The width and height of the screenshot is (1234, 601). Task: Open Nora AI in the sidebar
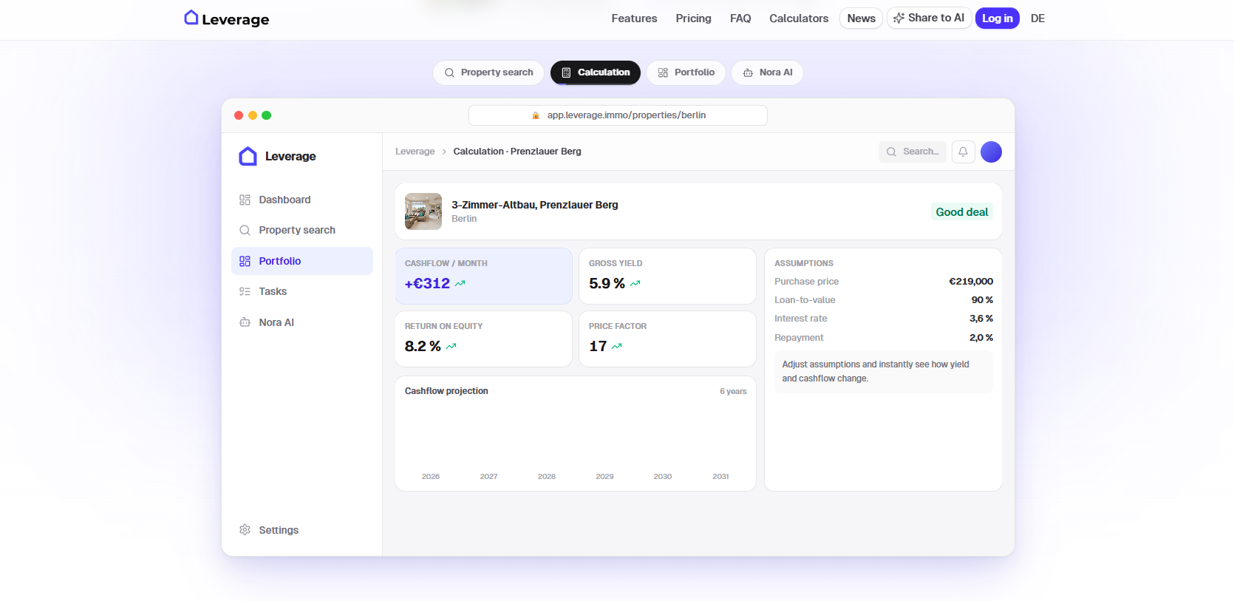301,322
